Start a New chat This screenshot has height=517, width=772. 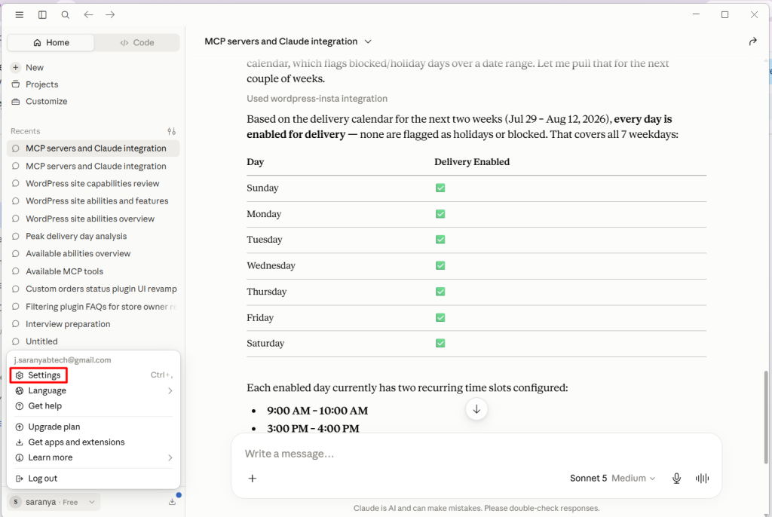point(93,68)
